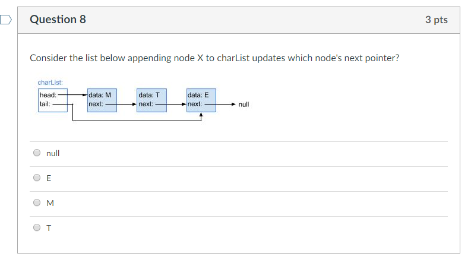Click the "next:" field of the M node
This screenshot has height=266, width=471.
pyautogui.click(x=96, y=104)
